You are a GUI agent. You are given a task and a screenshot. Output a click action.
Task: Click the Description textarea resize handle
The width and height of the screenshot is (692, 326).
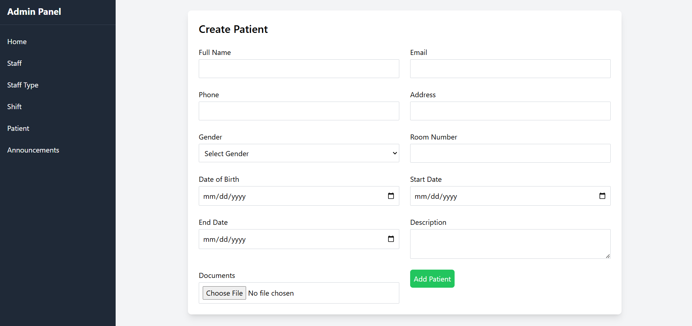tap(608, 256)
